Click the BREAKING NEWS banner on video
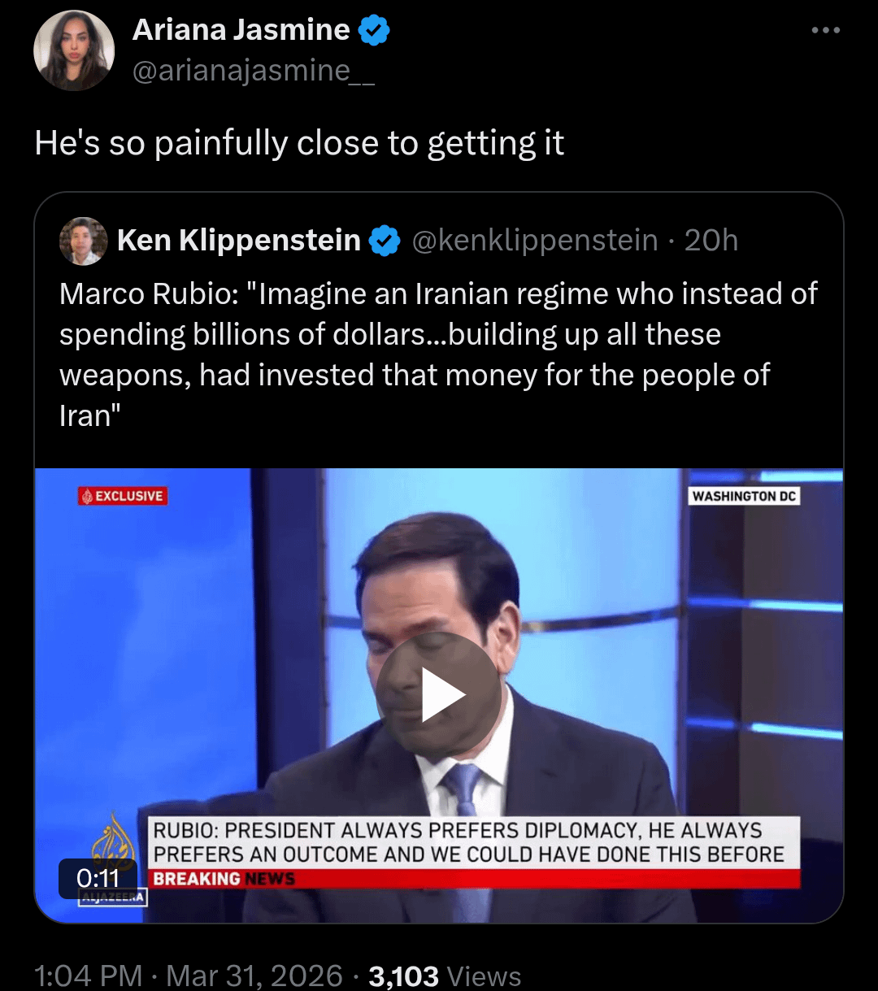This screenshot has width=878, height=991. (x=224, y=879)
